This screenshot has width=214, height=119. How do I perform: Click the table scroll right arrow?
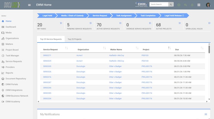coord(207,102)
